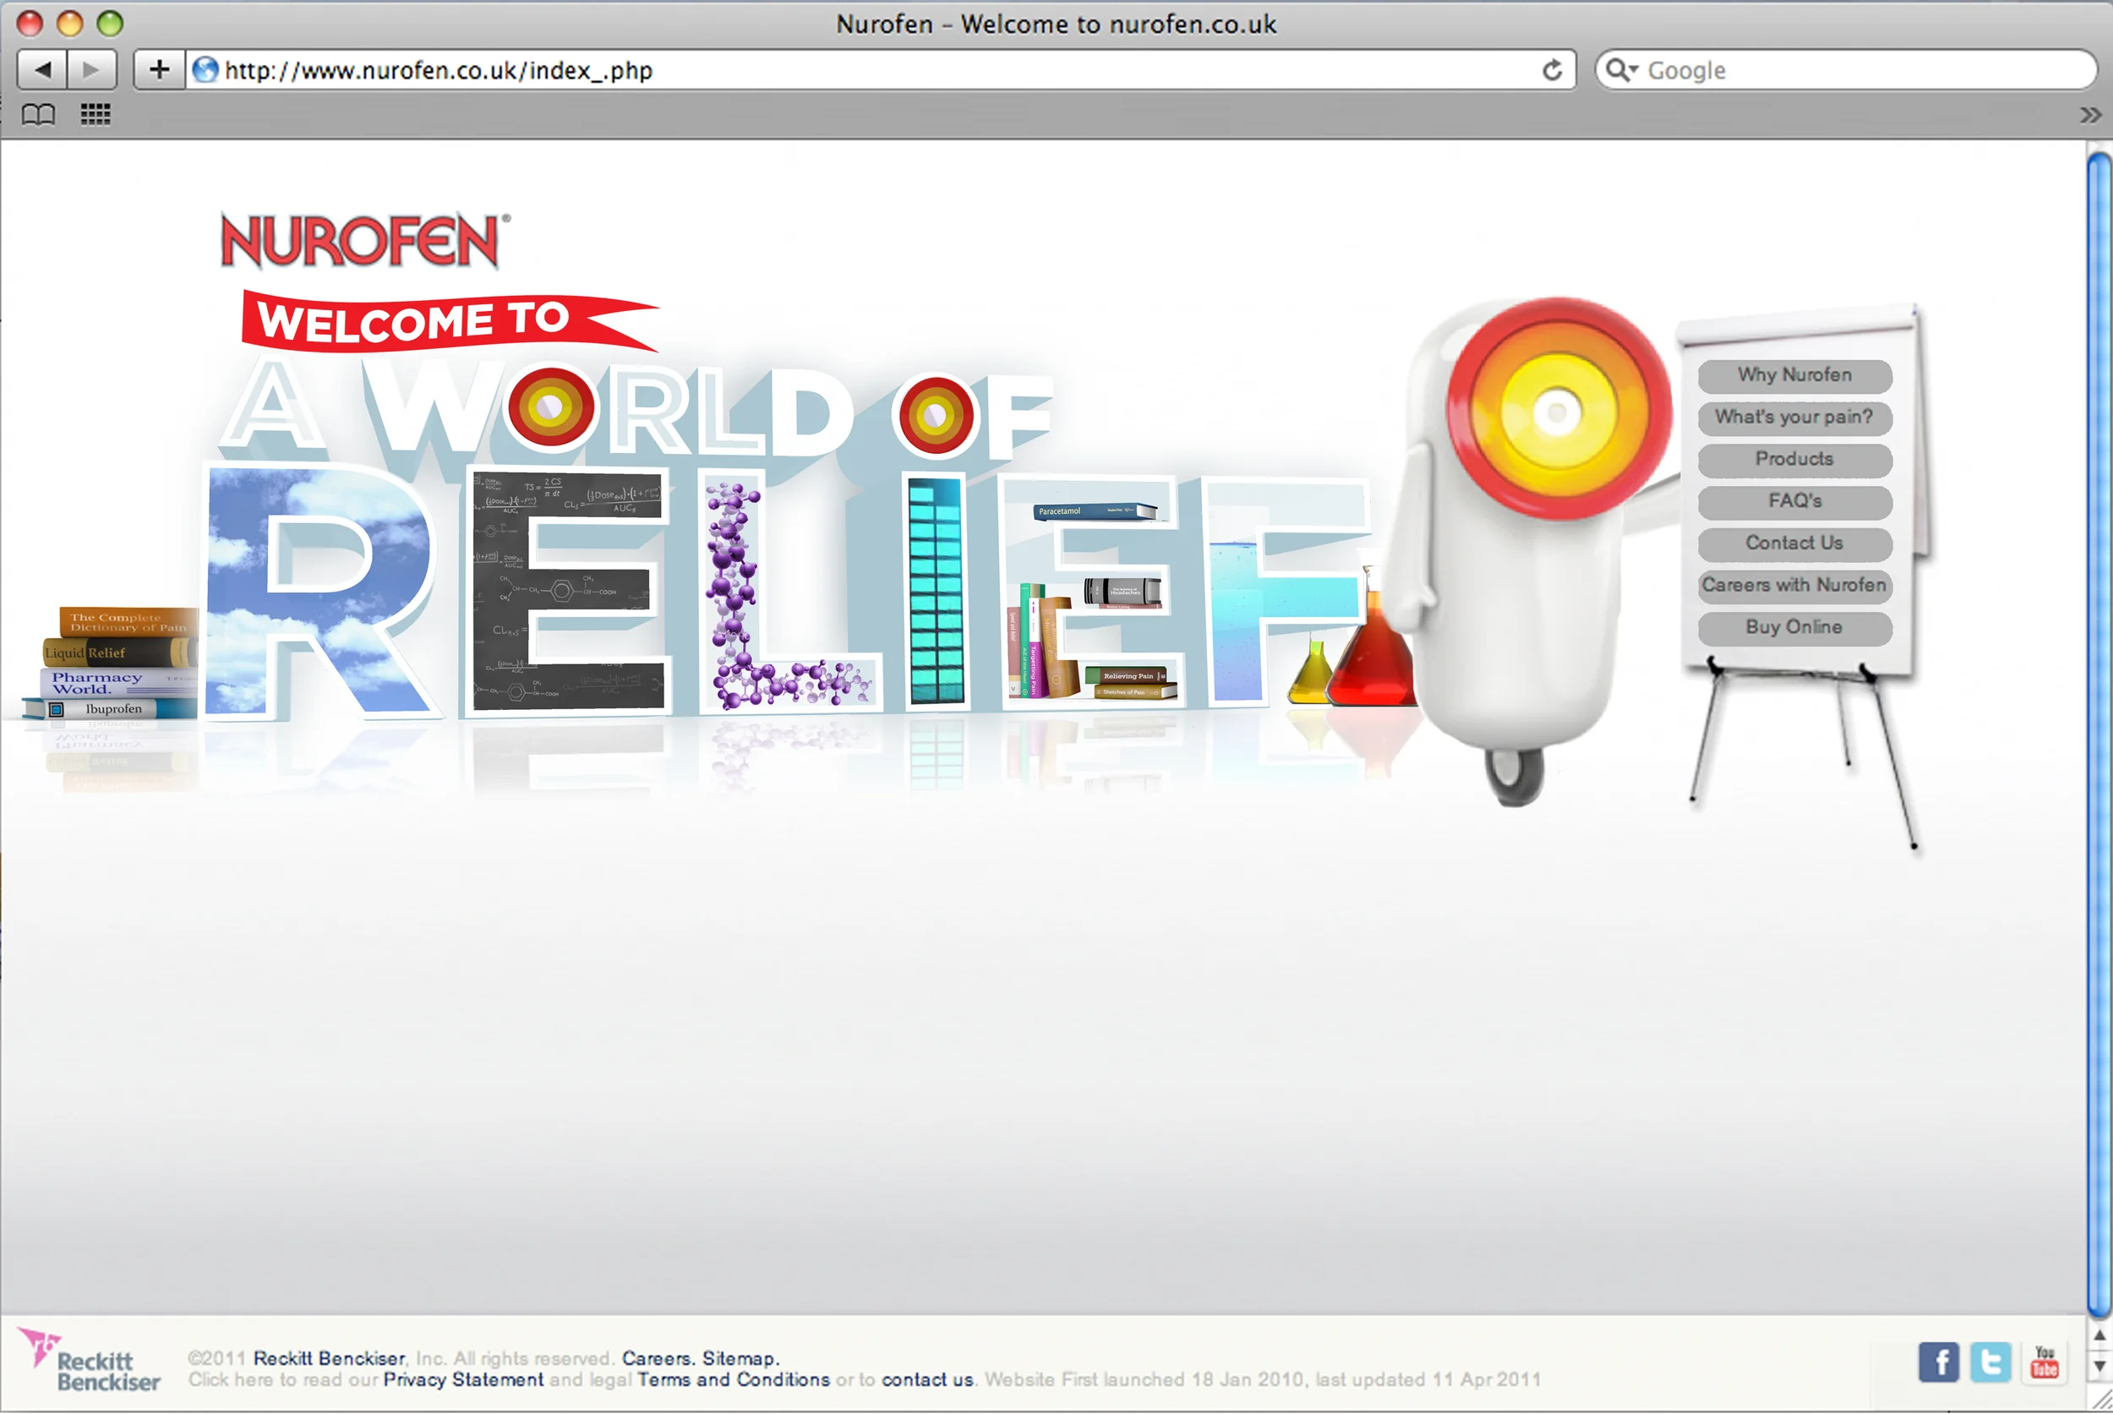2113x1414 pixels.
Task: Open Nurofen YouTube channel icon
Action: 2044,1361
